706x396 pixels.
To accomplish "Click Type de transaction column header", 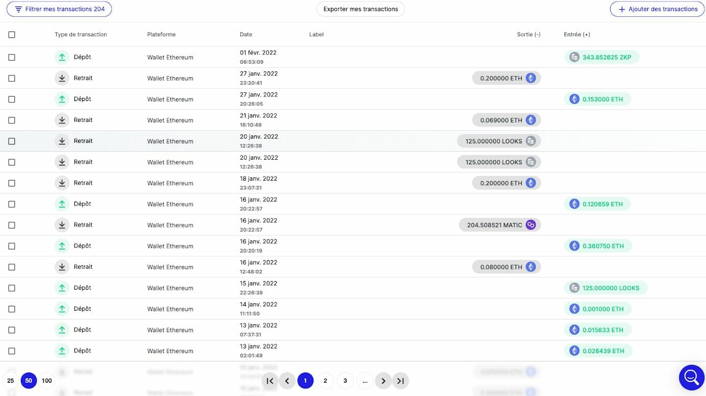I will click(x=81, y=35).
